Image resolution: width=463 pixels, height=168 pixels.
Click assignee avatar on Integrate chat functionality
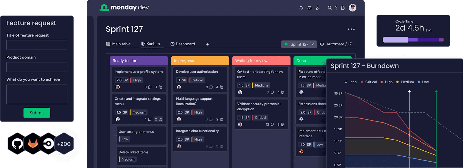coord(179,146)
